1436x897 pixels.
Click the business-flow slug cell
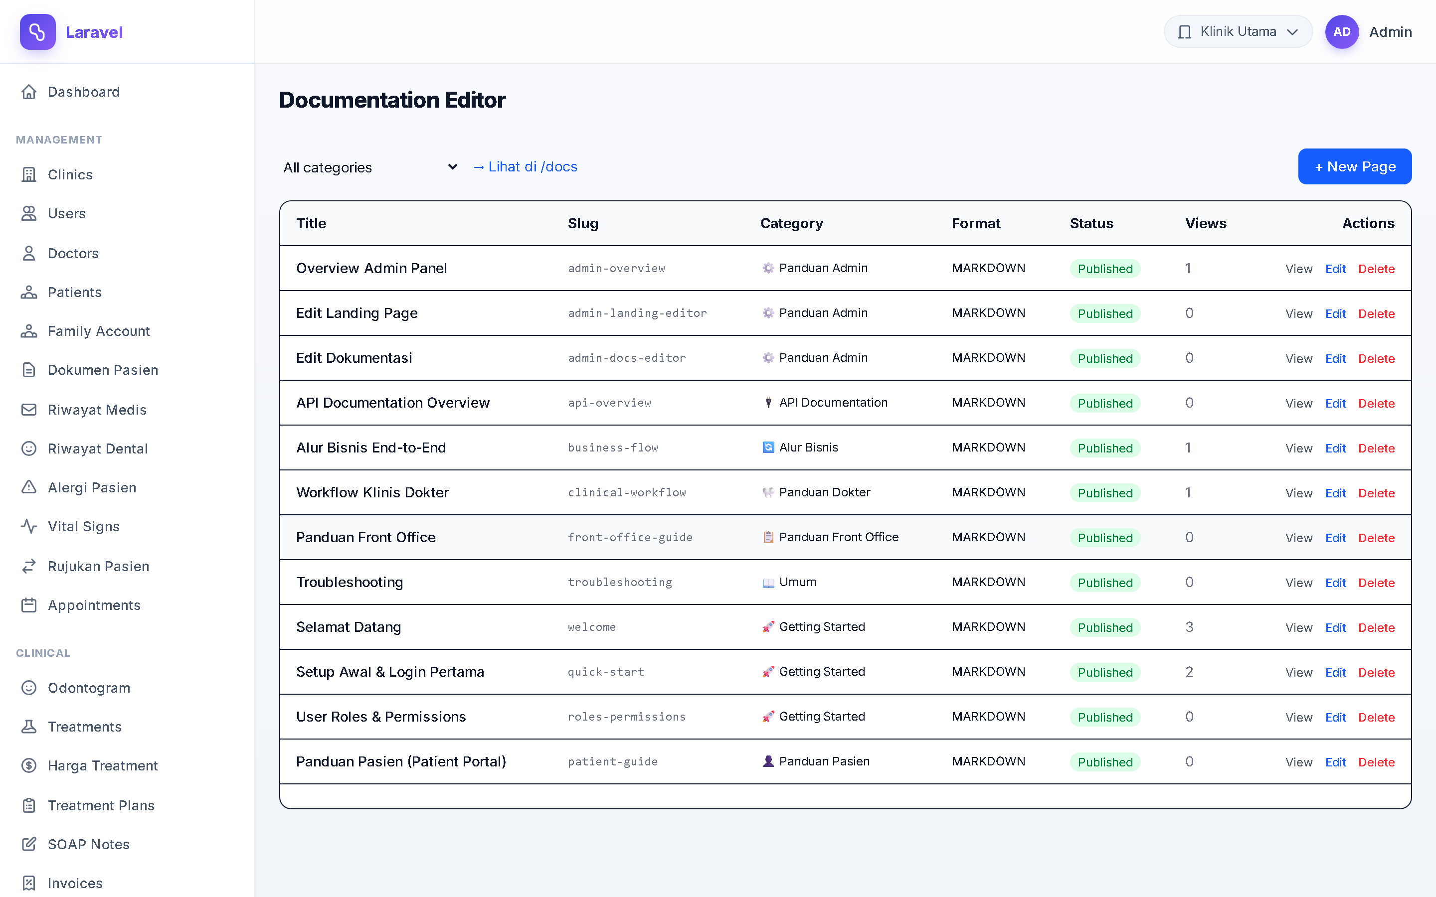[612, 448]
